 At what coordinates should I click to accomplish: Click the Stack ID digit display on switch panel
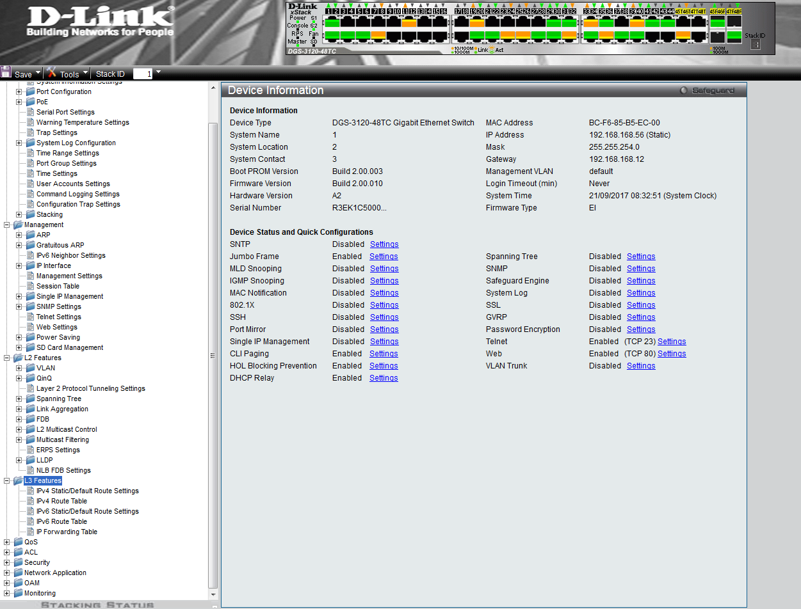755,45
